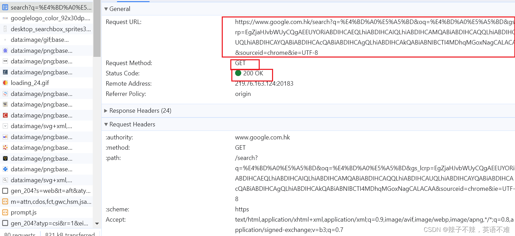The width and height of the screenshot is (515, 236).
Task: Collapse the Request Headers section
Action: click(106, 124)
